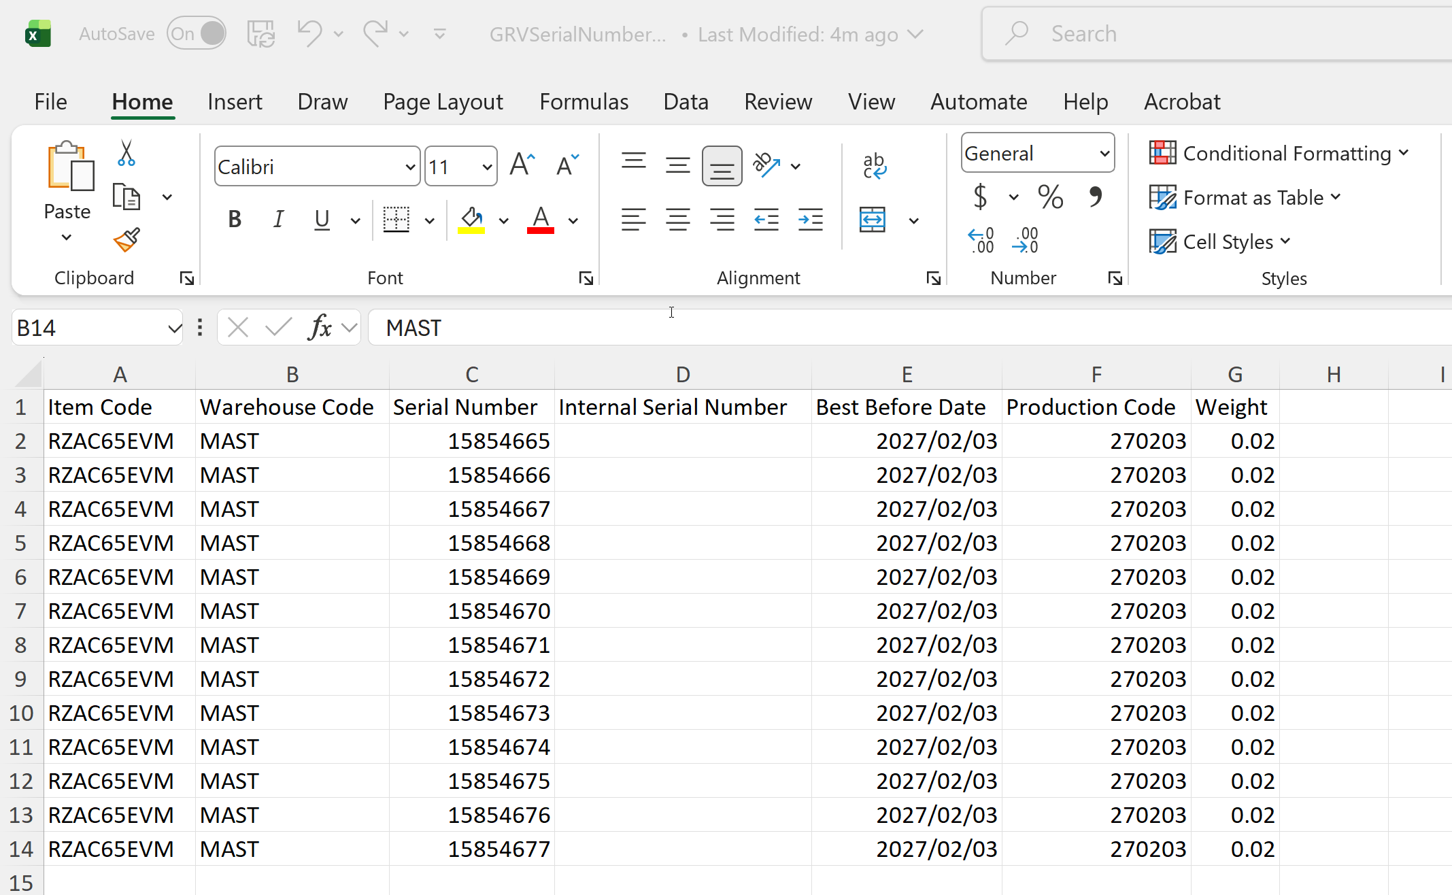1452x895 pixels.
Task: Open the Calibri font name dropdown
Action: click(410, 167)
